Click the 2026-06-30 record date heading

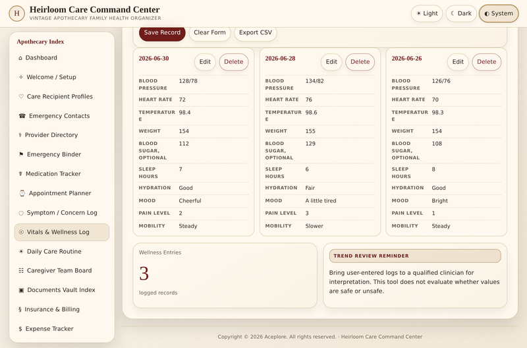click(x=153, y=59)
